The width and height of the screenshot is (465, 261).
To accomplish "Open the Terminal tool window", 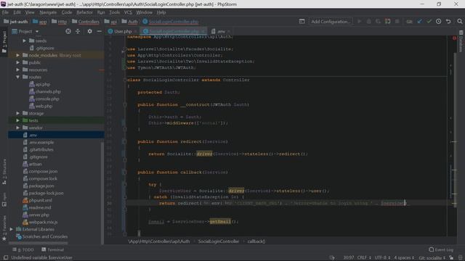I will click(x=53, y=249).
